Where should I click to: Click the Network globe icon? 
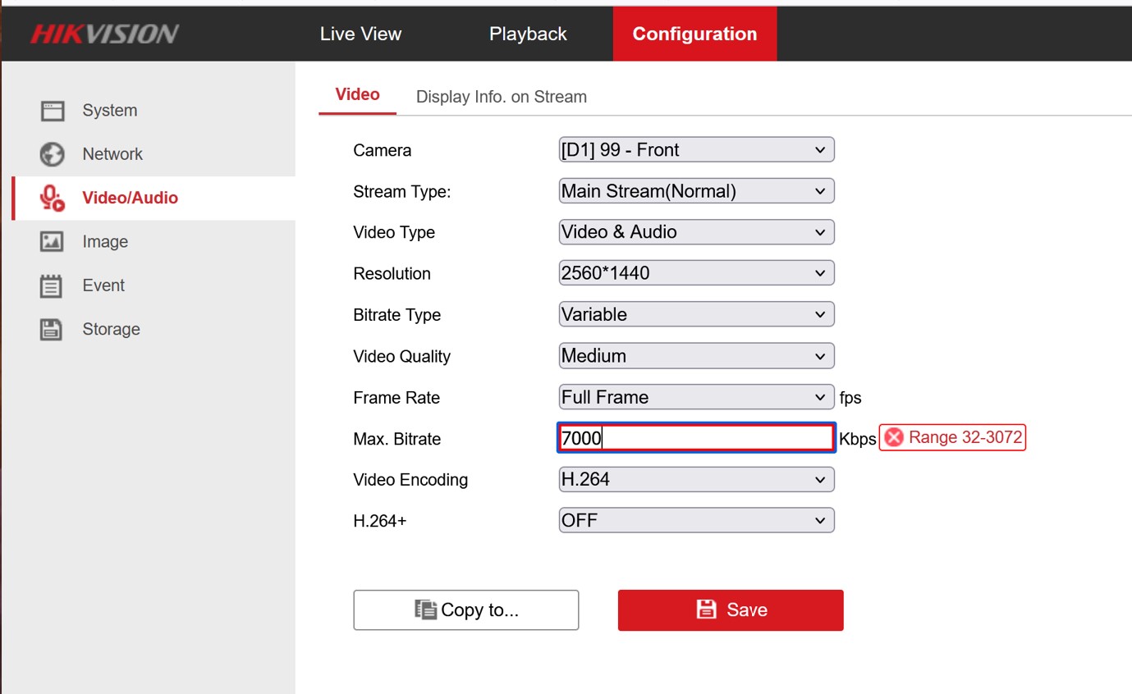pos(52,154)
